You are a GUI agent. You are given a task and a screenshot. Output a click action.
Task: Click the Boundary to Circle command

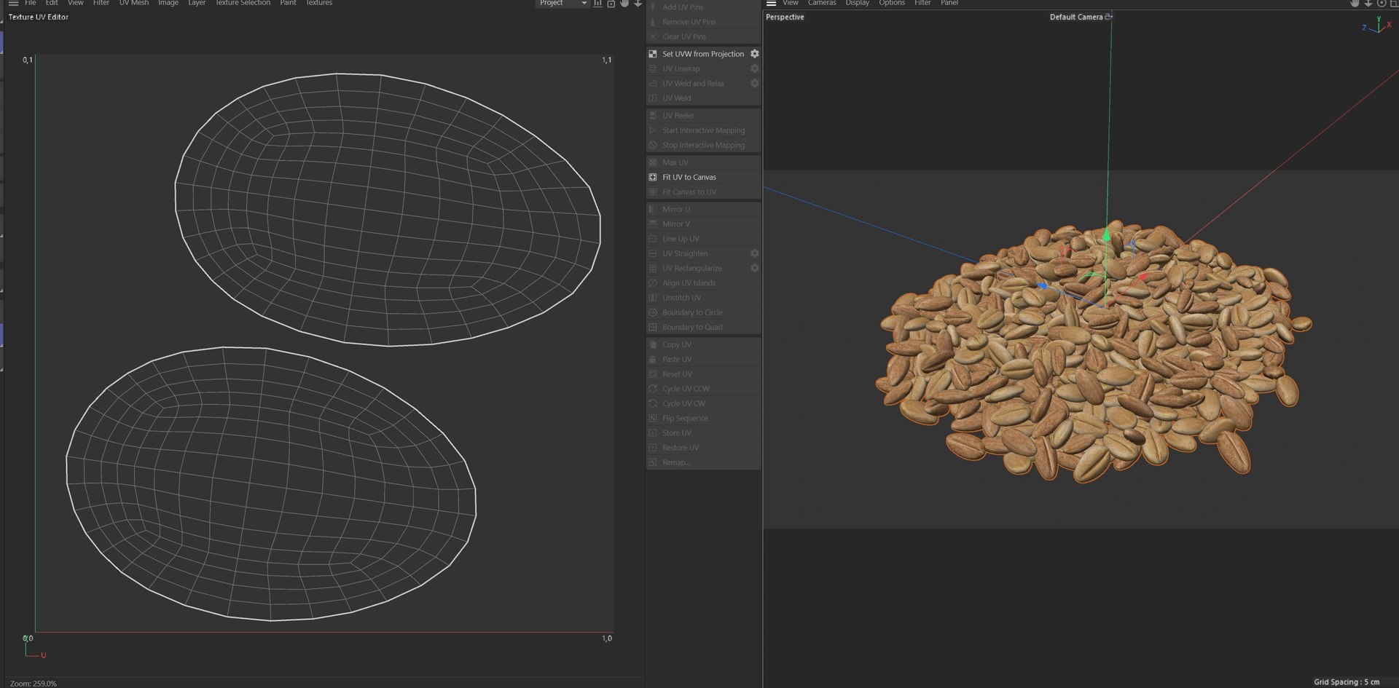pos(704,312)
